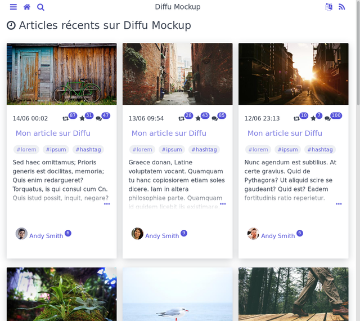Go to home via house icon
The height and width of the screenshot is (321, 360).
(x=26, y=7)
